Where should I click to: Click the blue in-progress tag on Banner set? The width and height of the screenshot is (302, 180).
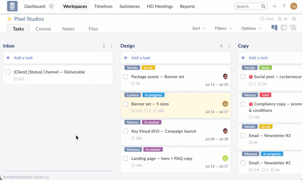tap(153, 95)
